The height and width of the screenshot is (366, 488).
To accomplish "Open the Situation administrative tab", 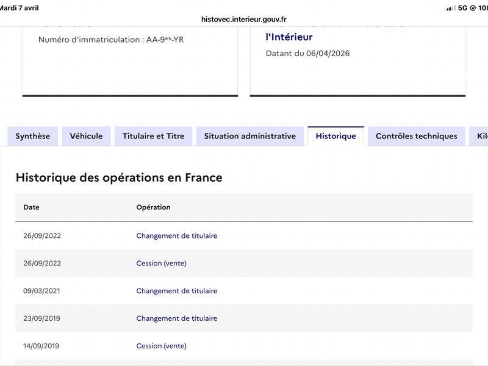I will (x=249, y=136).
